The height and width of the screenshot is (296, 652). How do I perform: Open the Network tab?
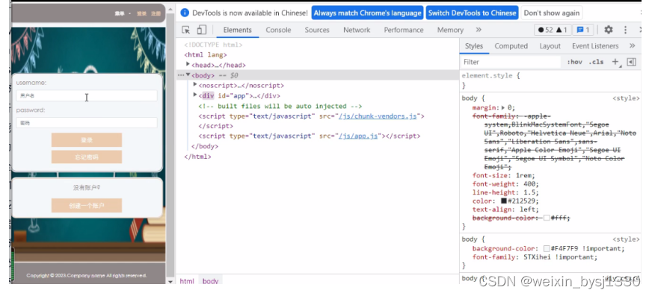[357, 30]
